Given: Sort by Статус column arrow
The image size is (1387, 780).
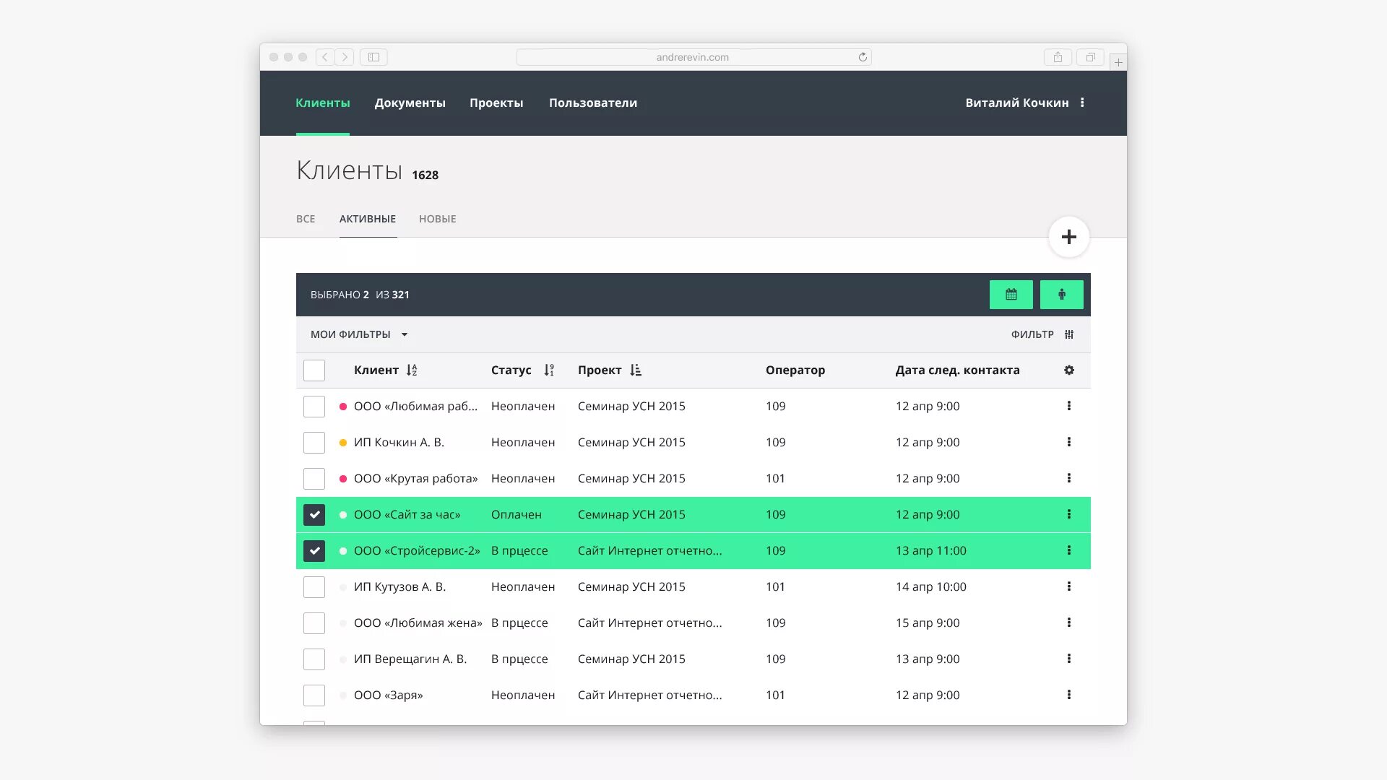Looking at the screenshot, I should (x=549, y=370).
